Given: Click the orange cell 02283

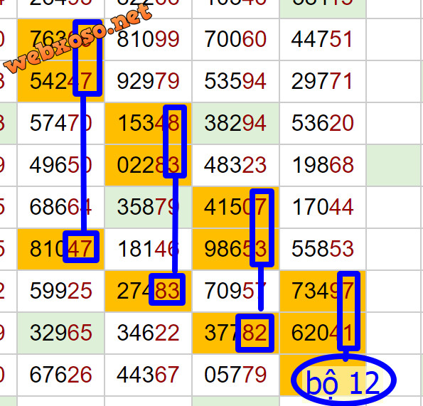Looking at the screenshot, I should pyautogui.click(x=148, y=165).
